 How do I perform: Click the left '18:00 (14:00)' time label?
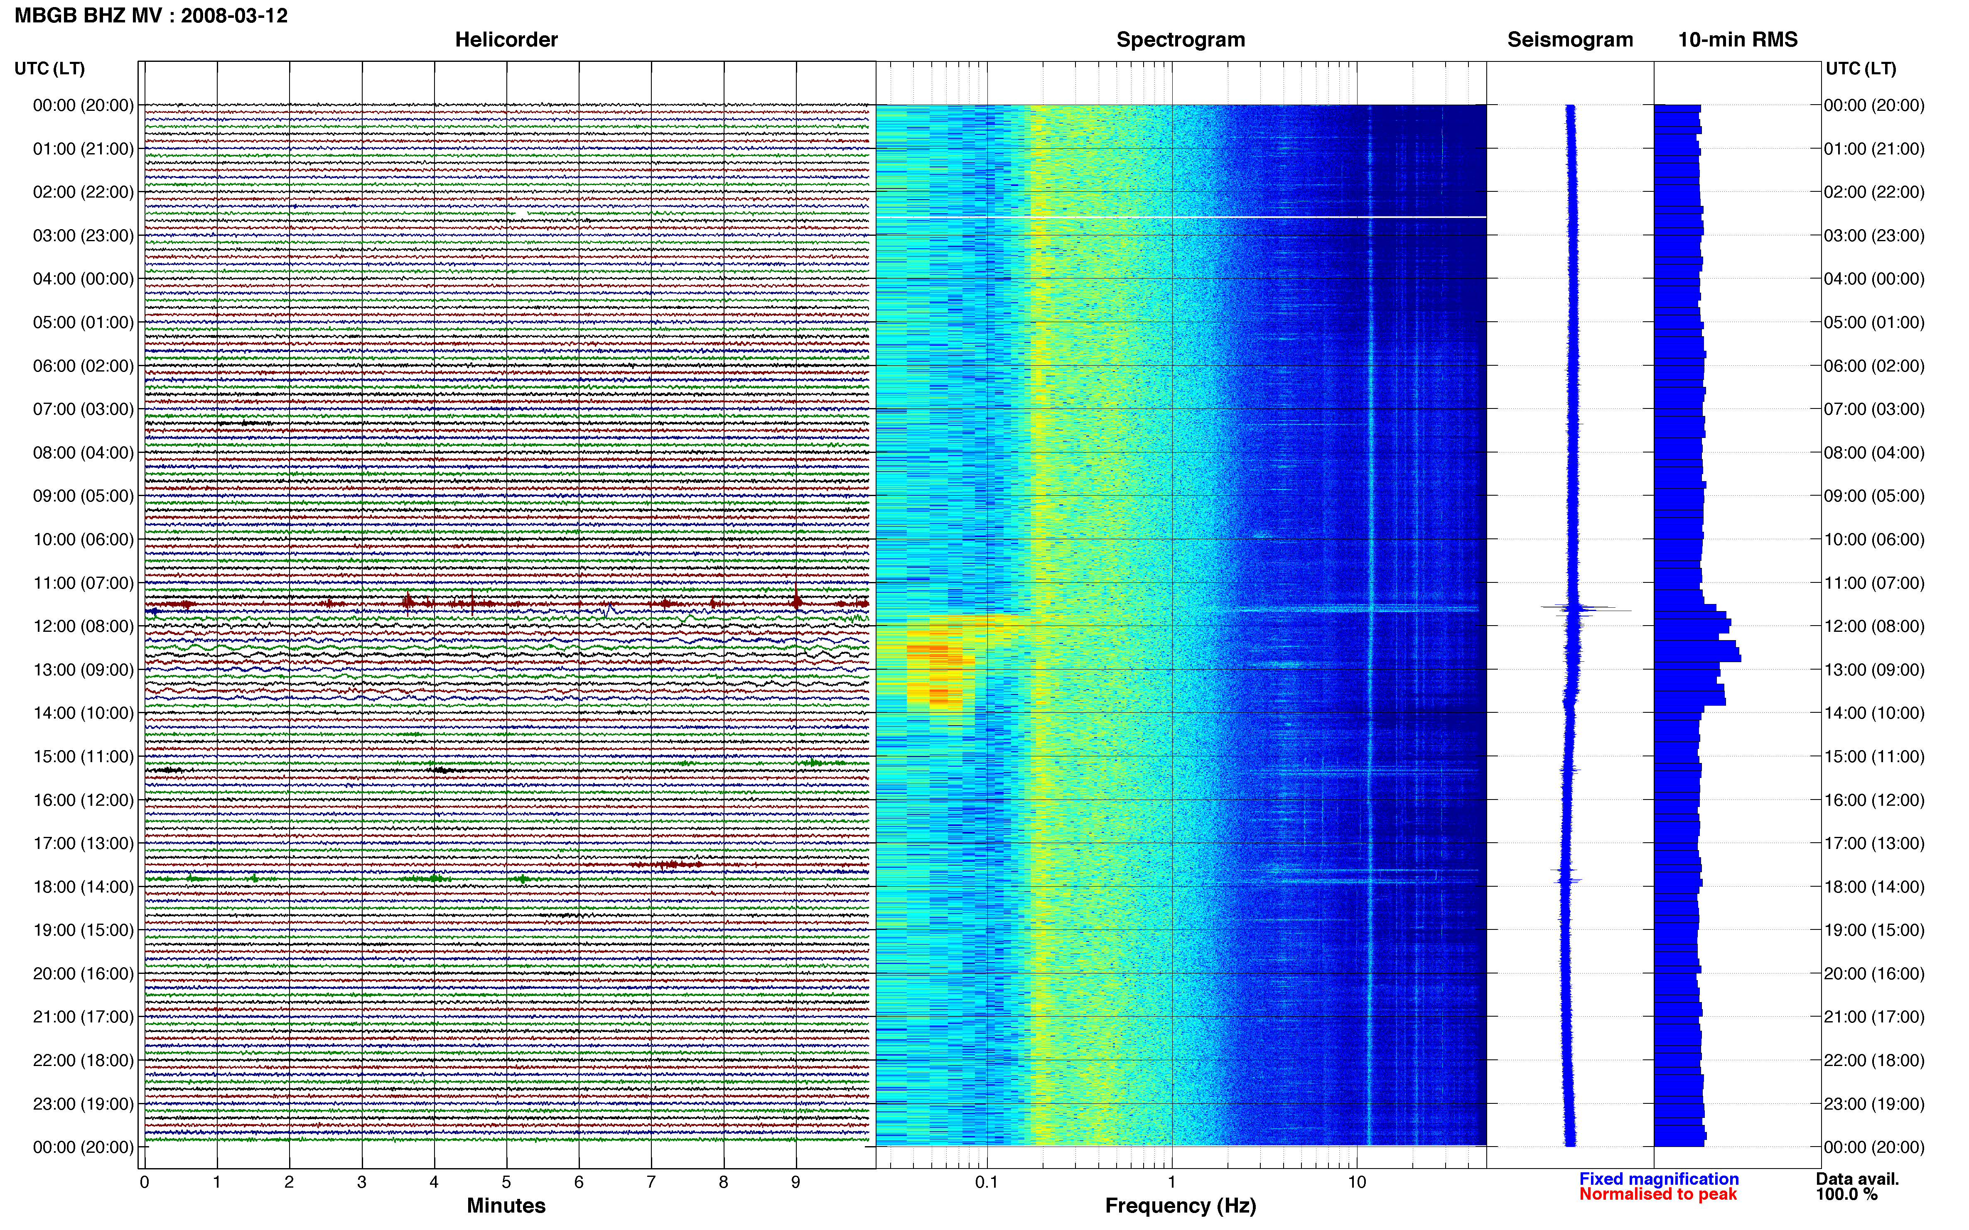(x=83, y=887)
